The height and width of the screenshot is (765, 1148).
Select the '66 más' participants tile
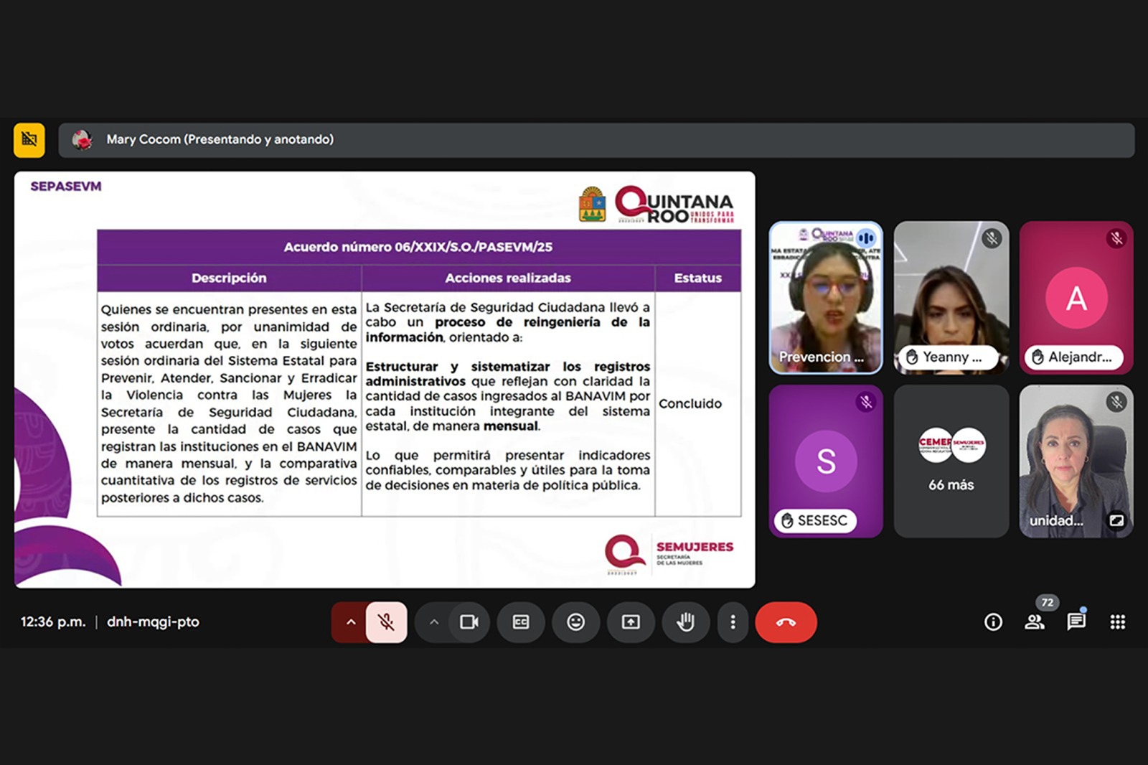point(951,461)
